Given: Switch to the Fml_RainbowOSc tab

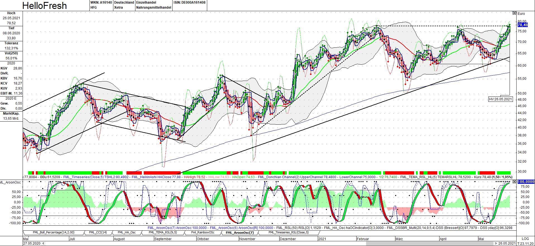Looking at the screenshot, I should [203, 233].
